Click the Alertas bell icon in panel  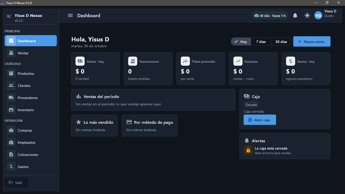coord(247,140)
